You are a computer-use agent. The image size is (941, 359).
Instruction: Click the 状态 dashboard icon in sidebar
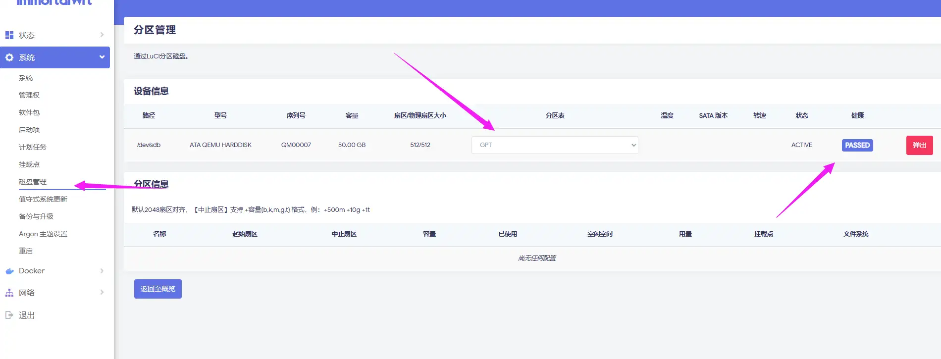(9, 35)
